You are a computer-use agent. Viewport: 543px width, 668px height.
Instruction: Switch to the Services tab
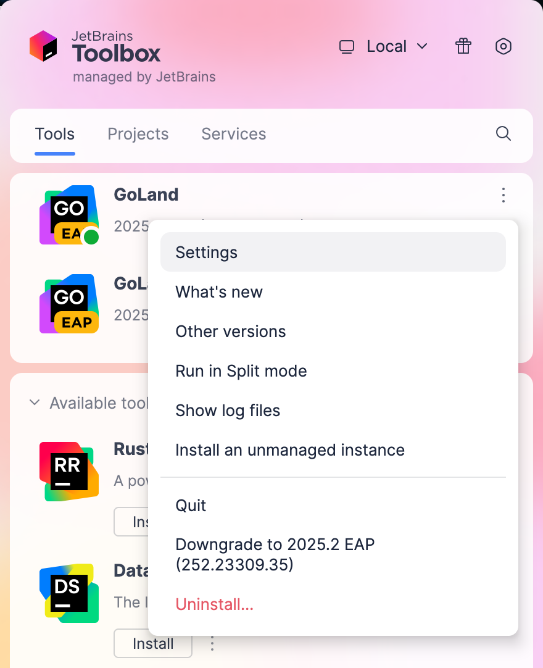click(x=233, y=134)
